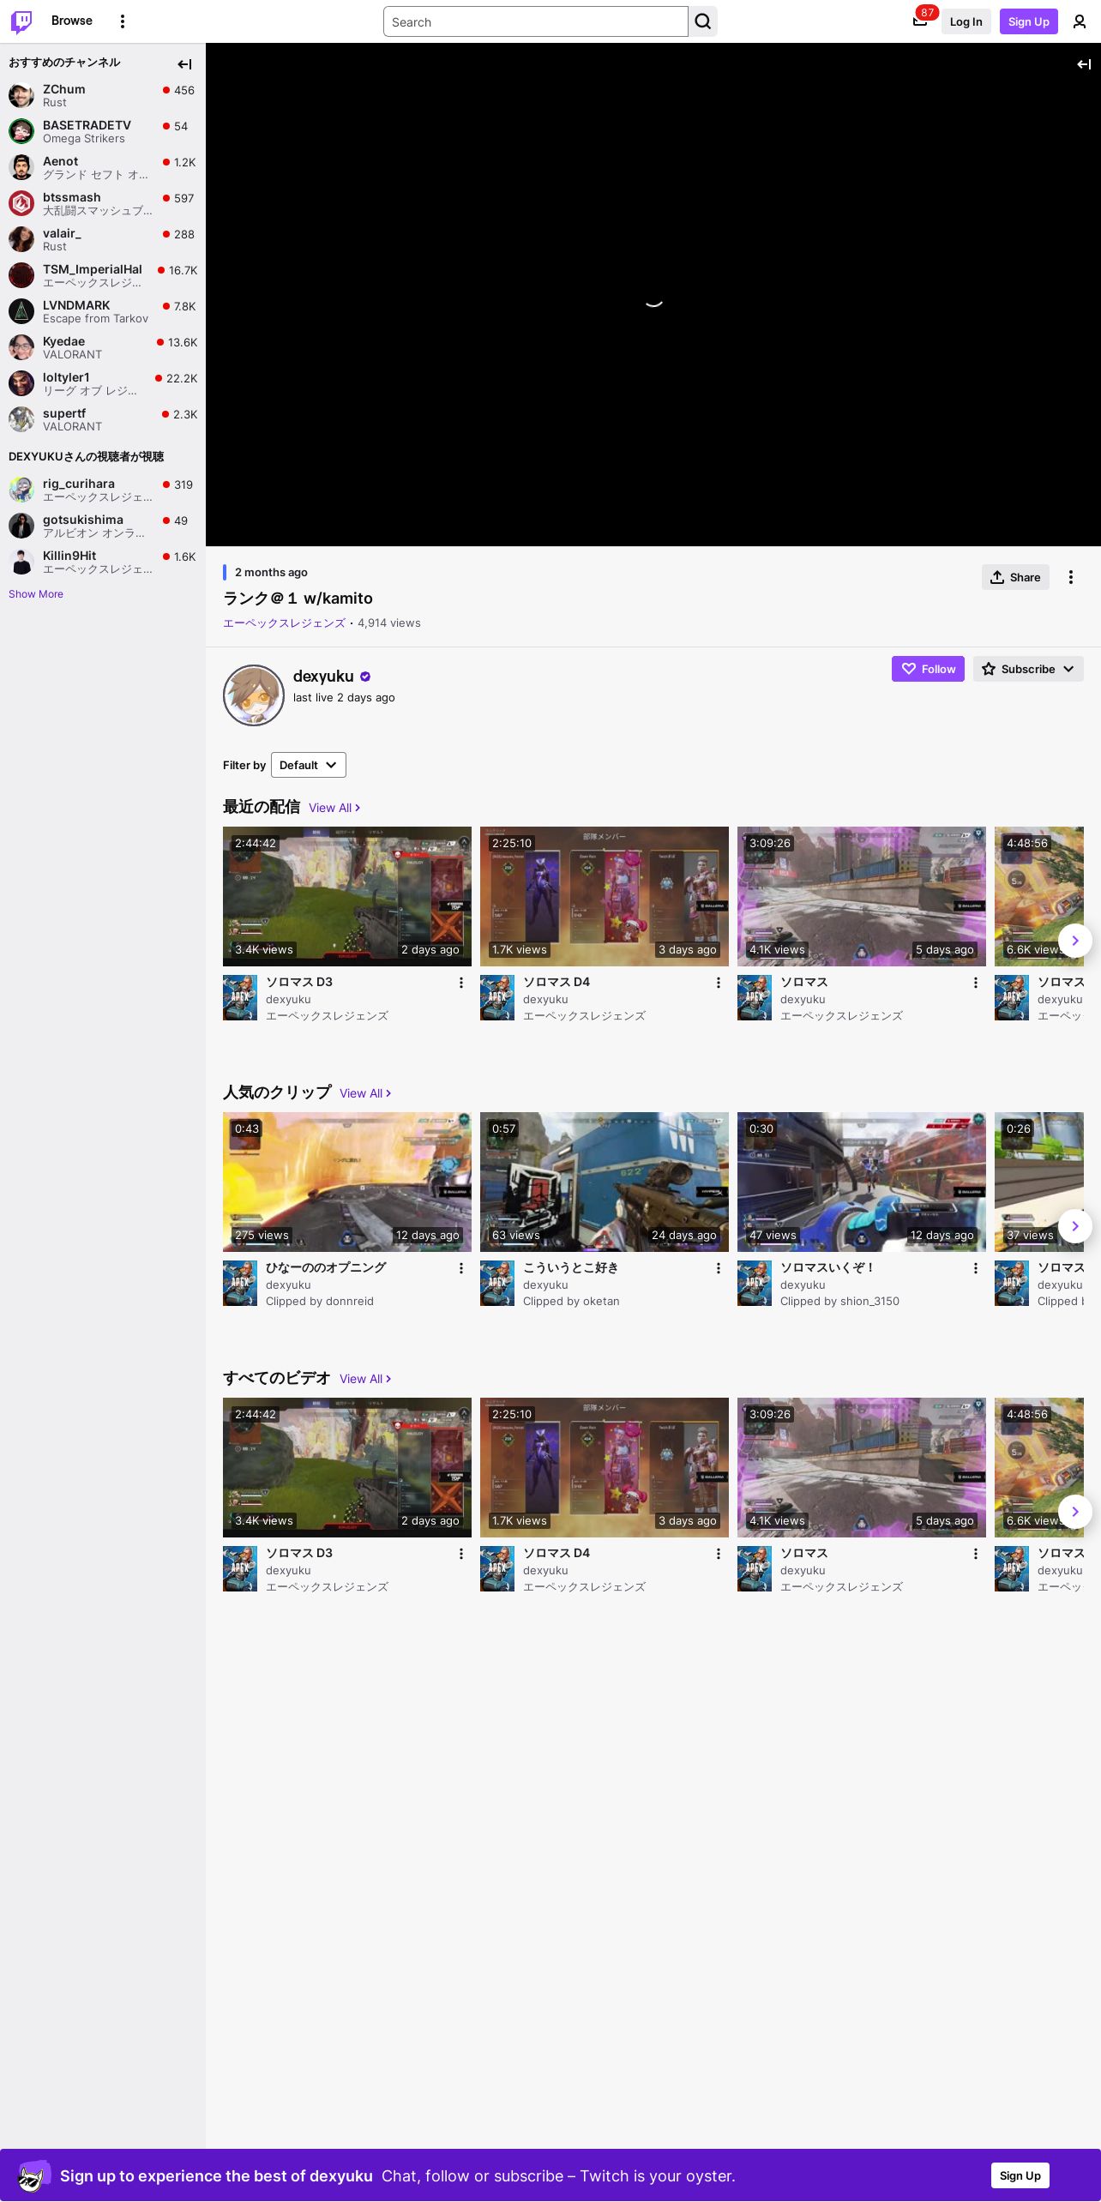Open TSM_ImperialHal channel in sidebar
Screen dimensions: 1101x2202
tap(103, 275)
